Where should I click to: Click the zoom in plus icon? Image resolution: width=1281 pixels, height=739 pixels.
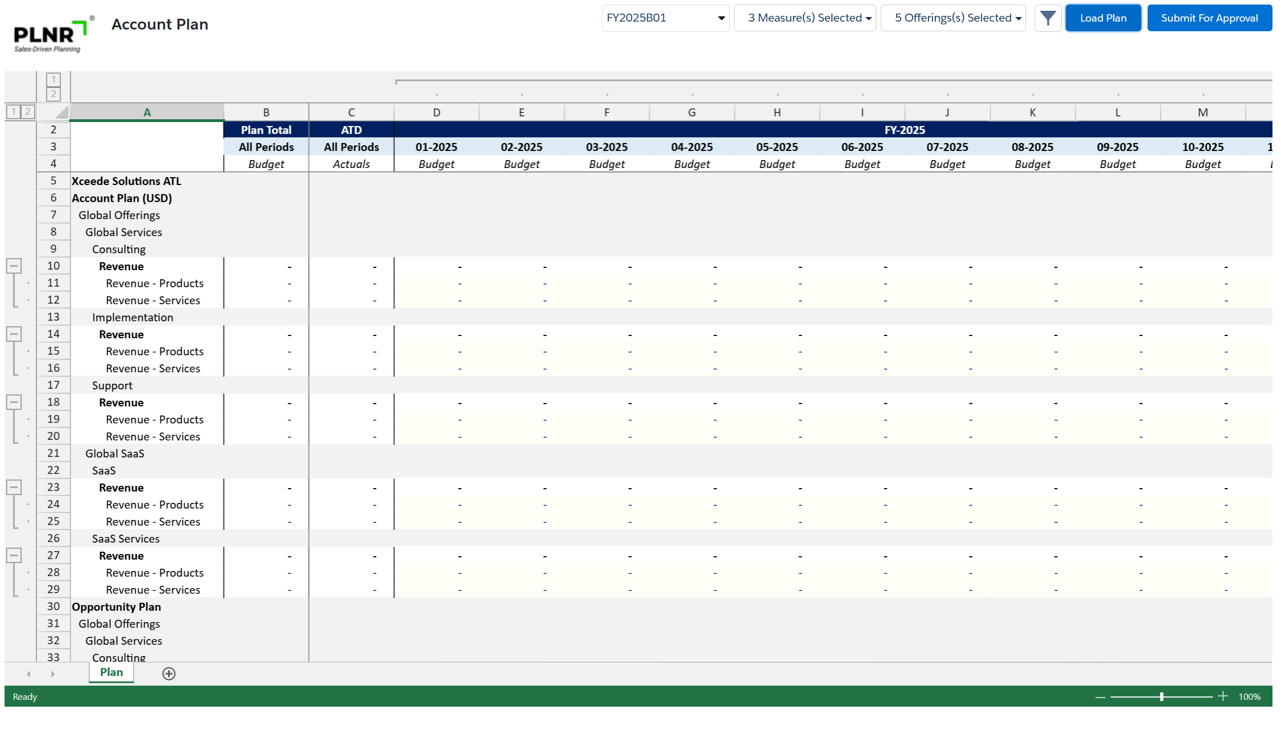(x=1223, y=696)
